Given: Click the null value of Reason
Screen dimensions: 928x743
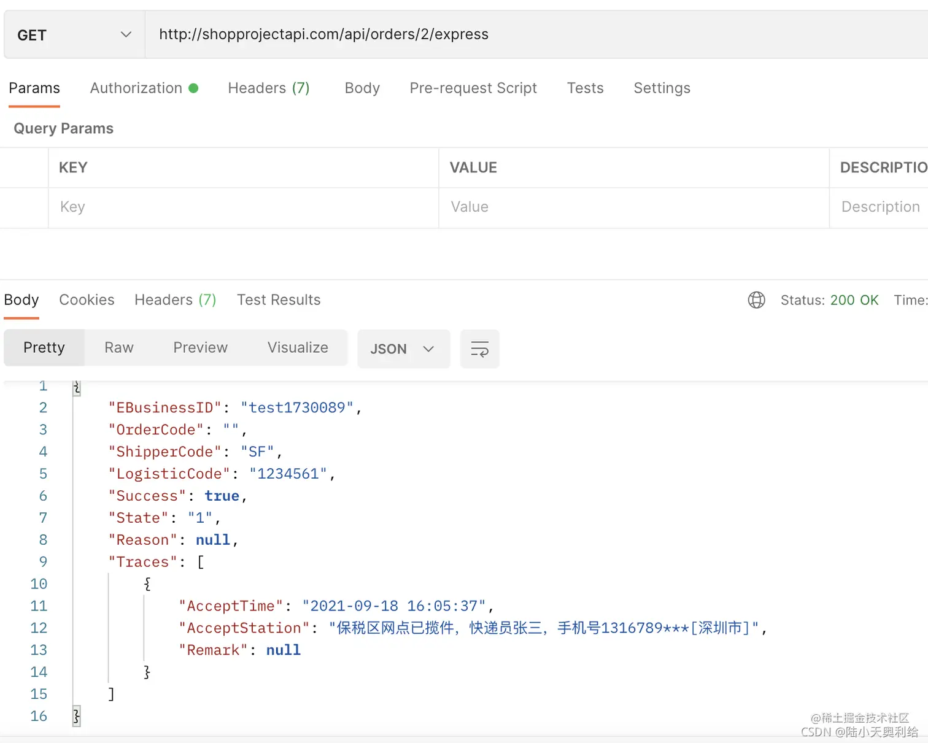Looking at the screenshot, I should [213, 541].
